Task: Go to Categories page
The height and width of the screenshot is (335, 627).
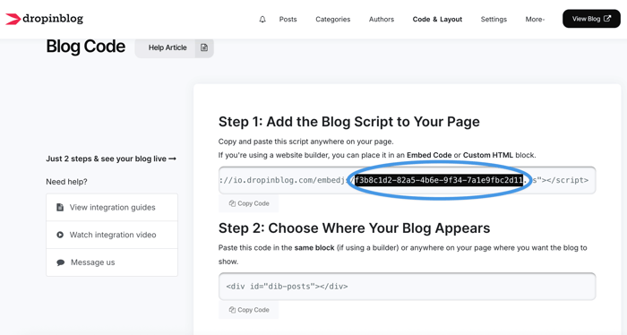Action: [332, 19]
